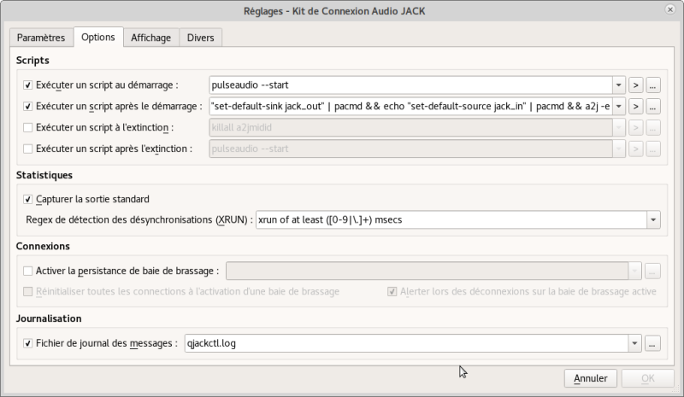Uncheck 'Capturer la sortie standard'
This screenshot has width=684, height=397.
click(x=28, y=199)
